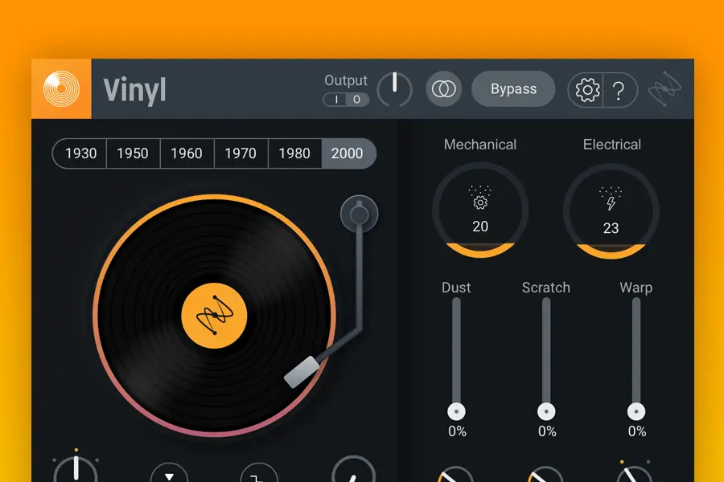The height and width of the screenshot is (482, 724).
Task: Click the orange center label on record
Action: tap(213, 317)
